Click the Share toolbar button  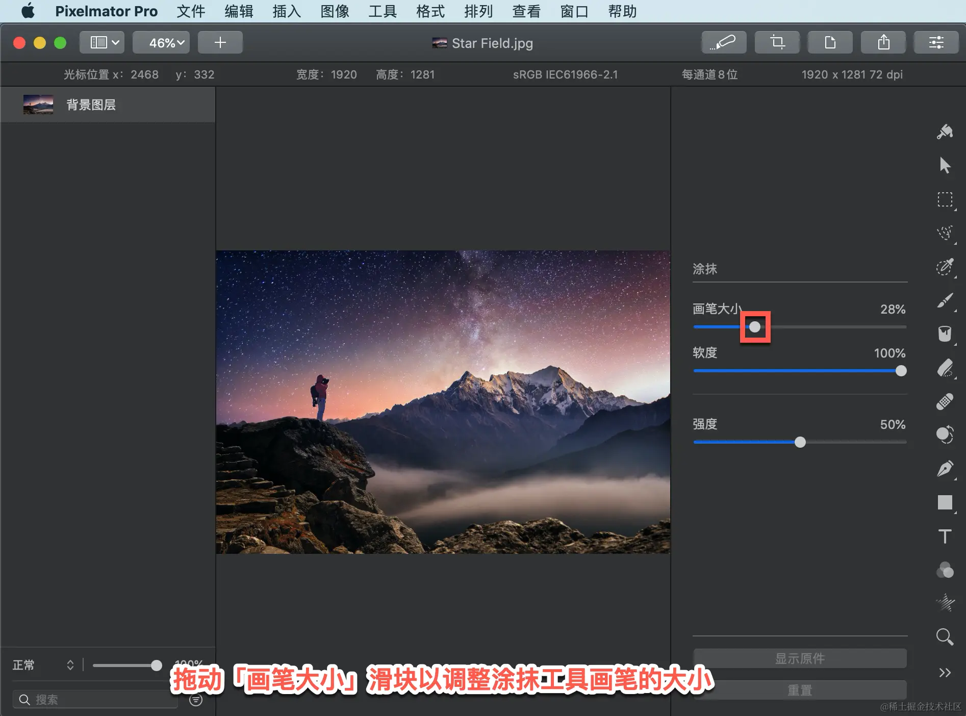click(883, 42)
